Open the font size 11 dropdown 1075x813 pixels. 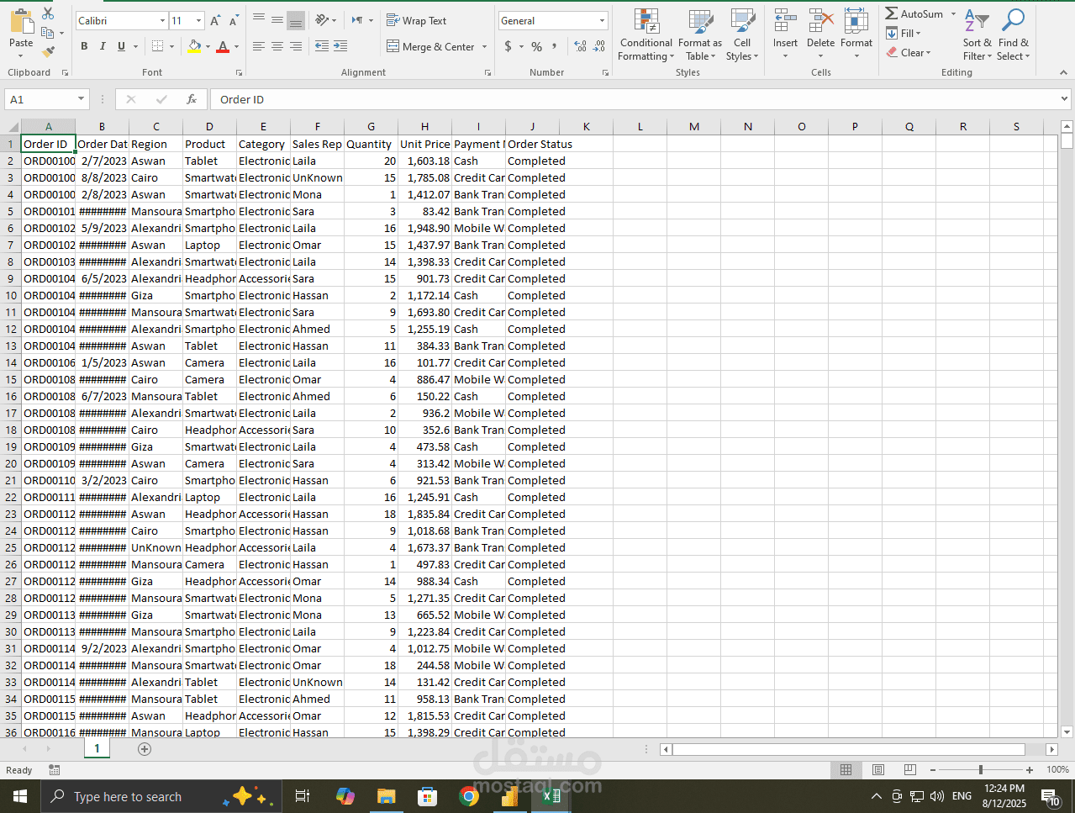(x=199, y=20)
